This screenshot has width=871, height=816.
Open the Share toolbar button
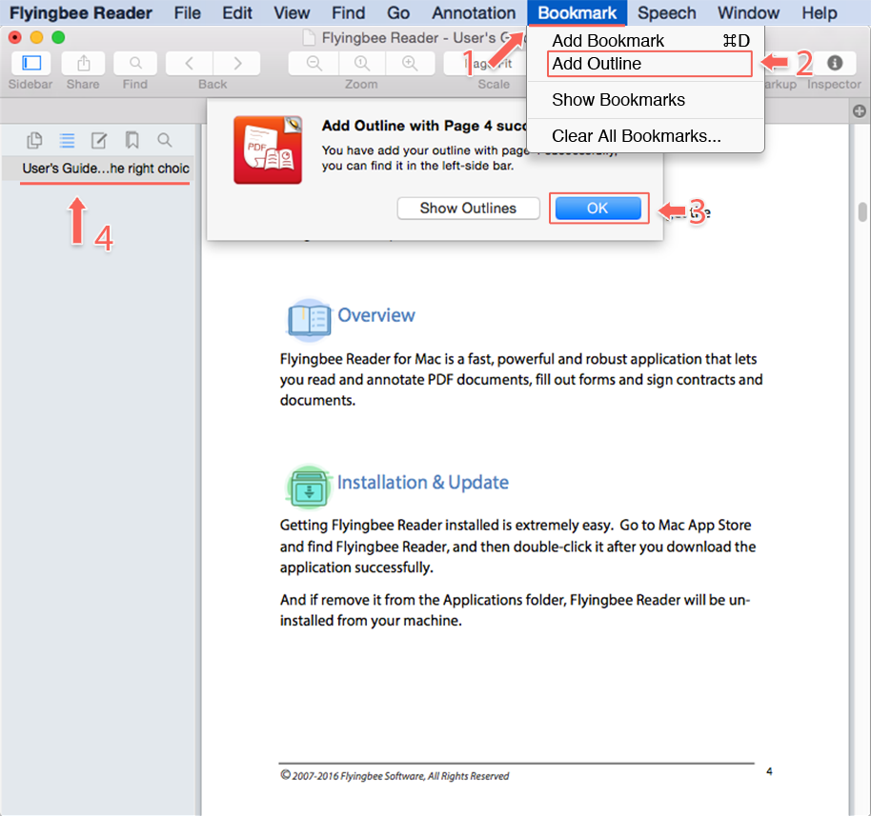tap(83, 63)
